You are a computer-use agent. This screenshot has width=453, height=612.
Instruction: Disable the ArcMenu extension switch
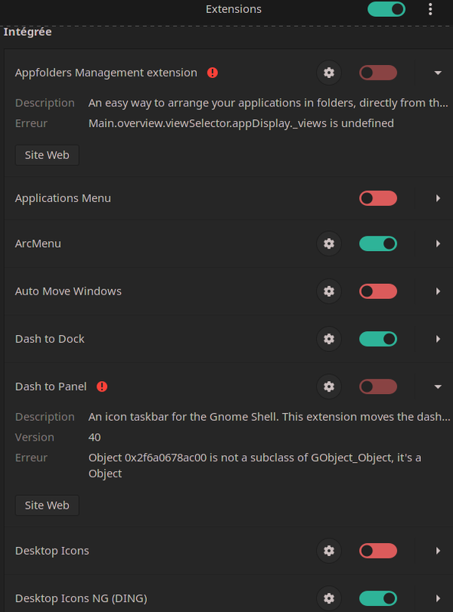point(378,243)
